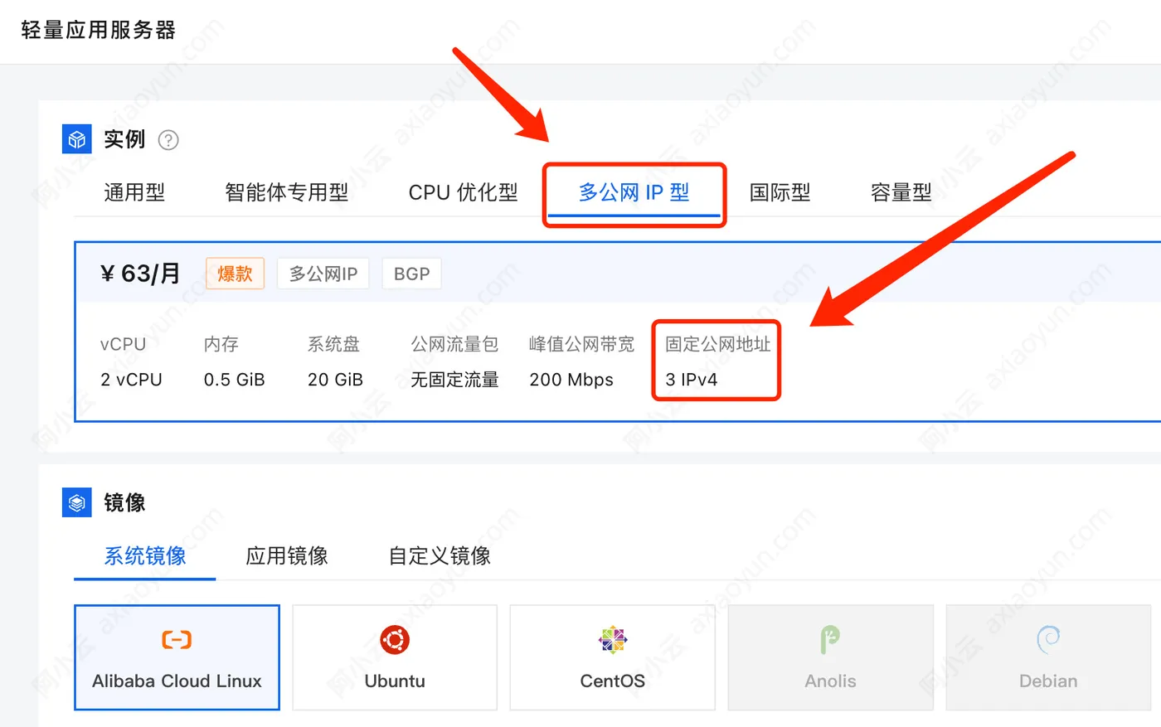Click the 20 GiB system disk value
Viewport: 1161px width, 727px height.
[x=335, y=380]
